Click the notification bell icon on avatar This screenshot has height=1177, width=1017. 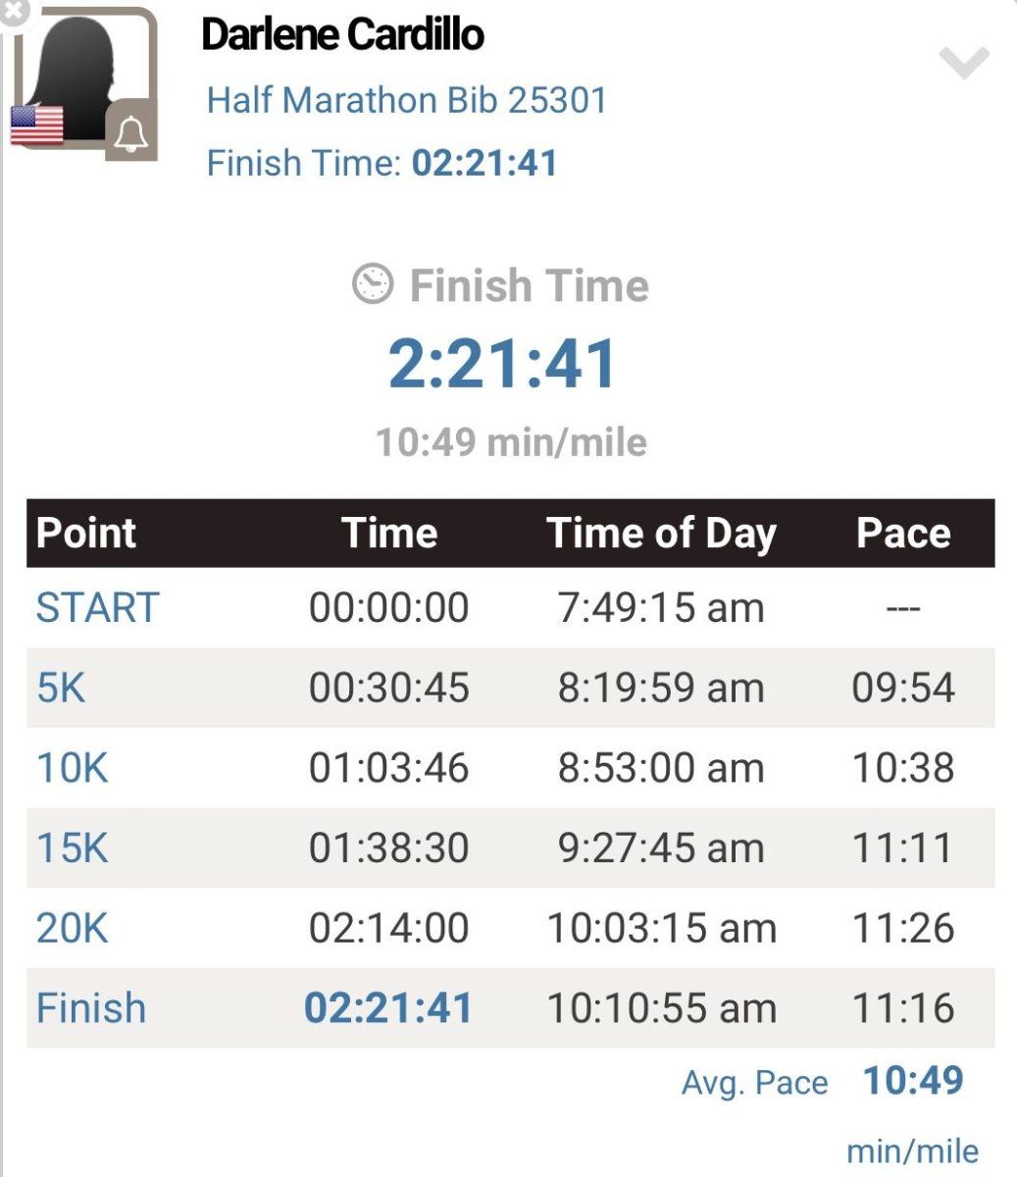(130, 131)
